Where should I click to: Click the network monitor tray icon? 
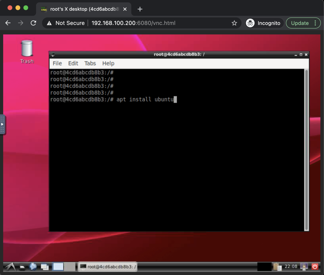pyautogui.click(x=304, y=267)
